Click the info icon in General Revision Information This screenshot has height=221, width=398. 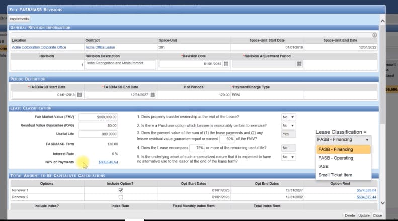tap(375, 35)
